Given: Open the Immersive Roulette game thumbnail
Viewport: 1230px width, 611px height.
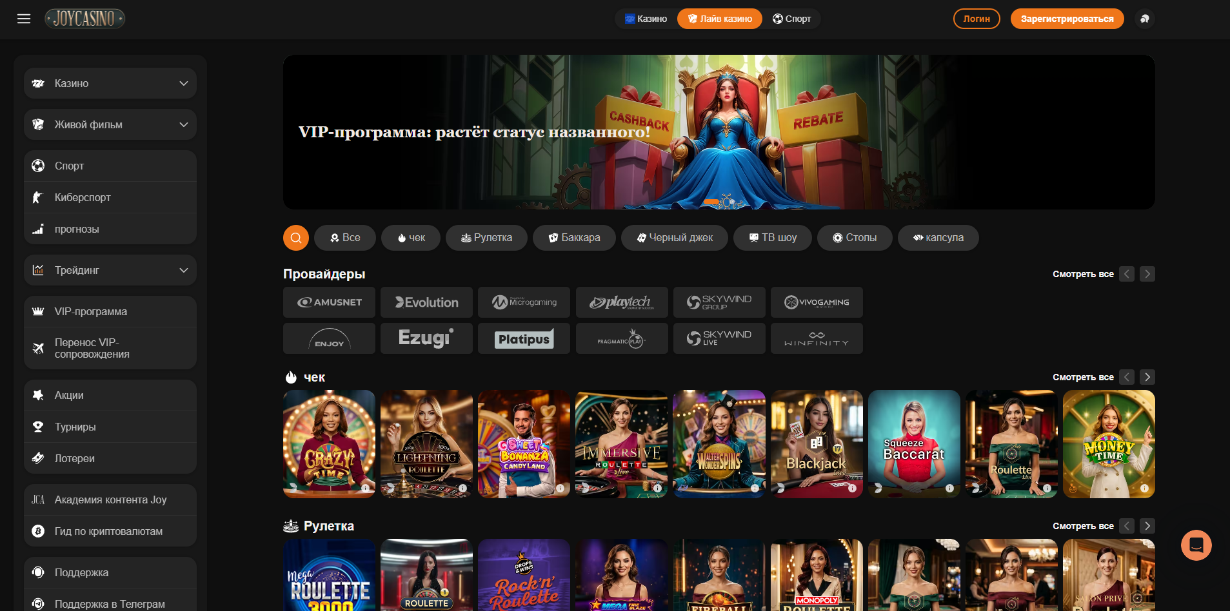Looking at the screenshot, I should pos(622,444).
